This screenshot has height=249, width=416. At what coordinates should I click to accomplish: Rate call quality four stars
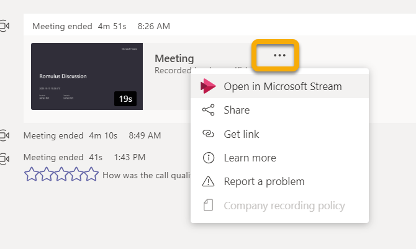click(76, 174)
